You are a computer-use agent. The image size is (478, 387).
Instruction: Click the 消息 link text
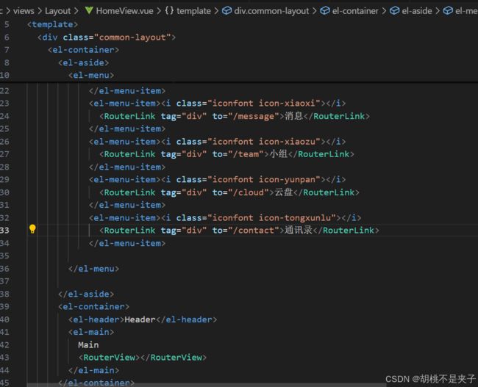click(293, 116)
